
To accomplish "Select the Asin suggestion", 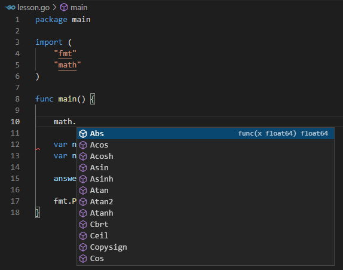I will (x=206, y=167).
